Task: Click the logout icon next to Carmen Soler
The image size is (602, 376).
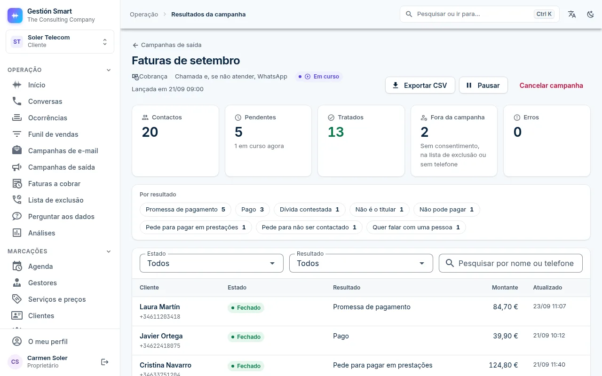Action: coord(105,362)
